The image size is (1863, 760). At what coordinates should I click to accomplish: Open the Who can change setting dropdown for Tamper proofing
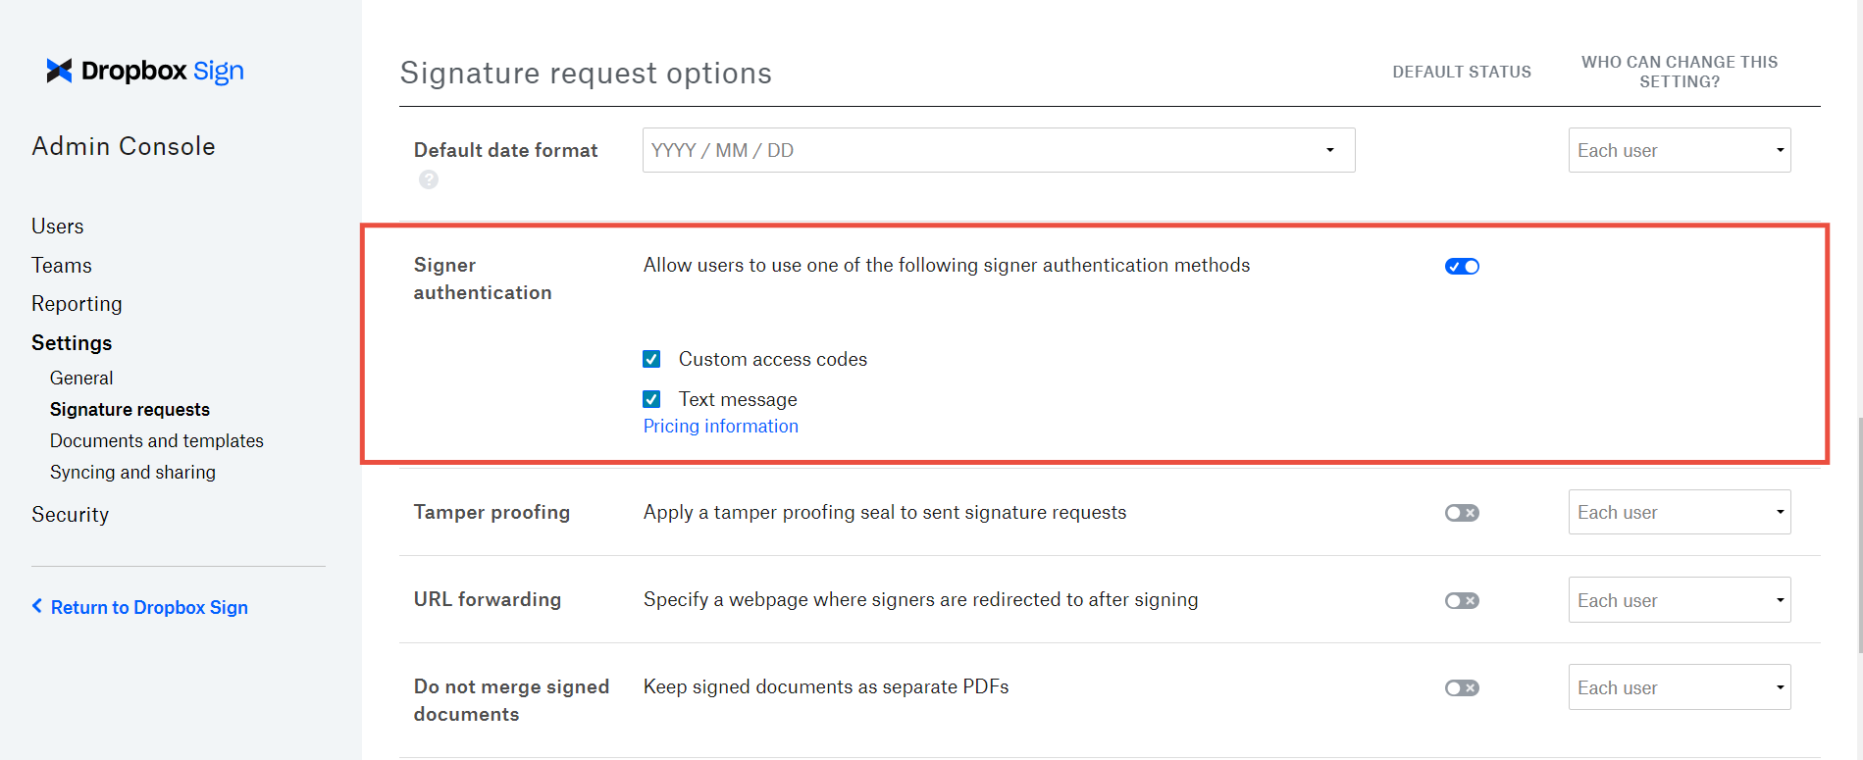(1679, 512)
